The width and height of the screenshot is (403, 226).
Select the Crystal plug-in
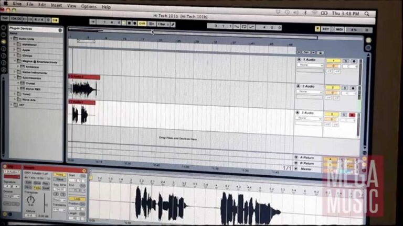(x=30, y=83)
